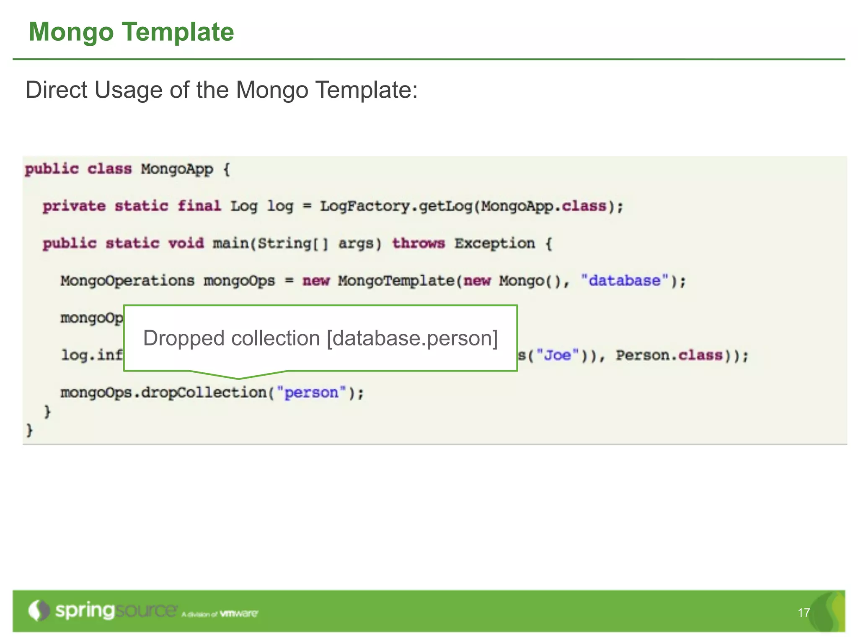
Task: Click the 'LogFactory.getLog(MongoApp.class);' code text
Action: (x=472, y=206)
